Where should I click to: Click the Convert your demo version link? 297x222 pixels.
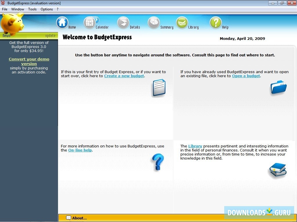click(29, 61)
